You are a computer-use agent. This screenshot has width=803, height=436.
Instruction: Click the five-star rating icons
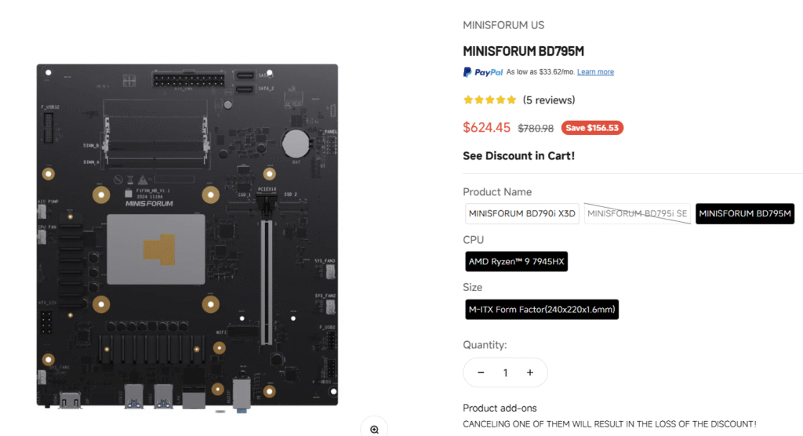(x=489, y=100)
